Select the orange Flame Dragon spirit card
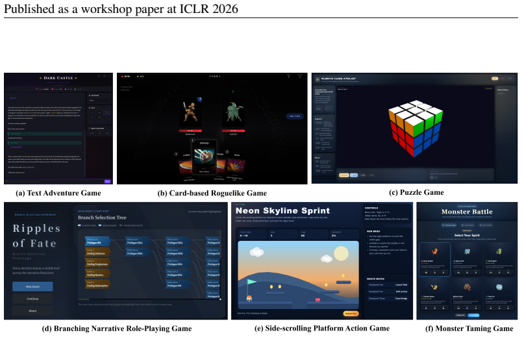The image size is (522, 337). click(x=435, y=258)
